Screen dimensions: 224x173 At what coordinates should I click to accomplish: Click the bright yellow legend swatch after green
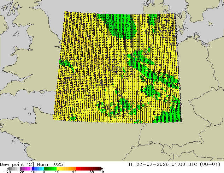point(58,168)
